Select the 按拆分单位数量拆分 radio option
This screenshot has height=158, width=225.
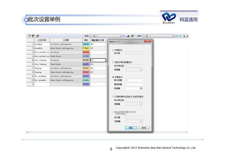[113, 62]
